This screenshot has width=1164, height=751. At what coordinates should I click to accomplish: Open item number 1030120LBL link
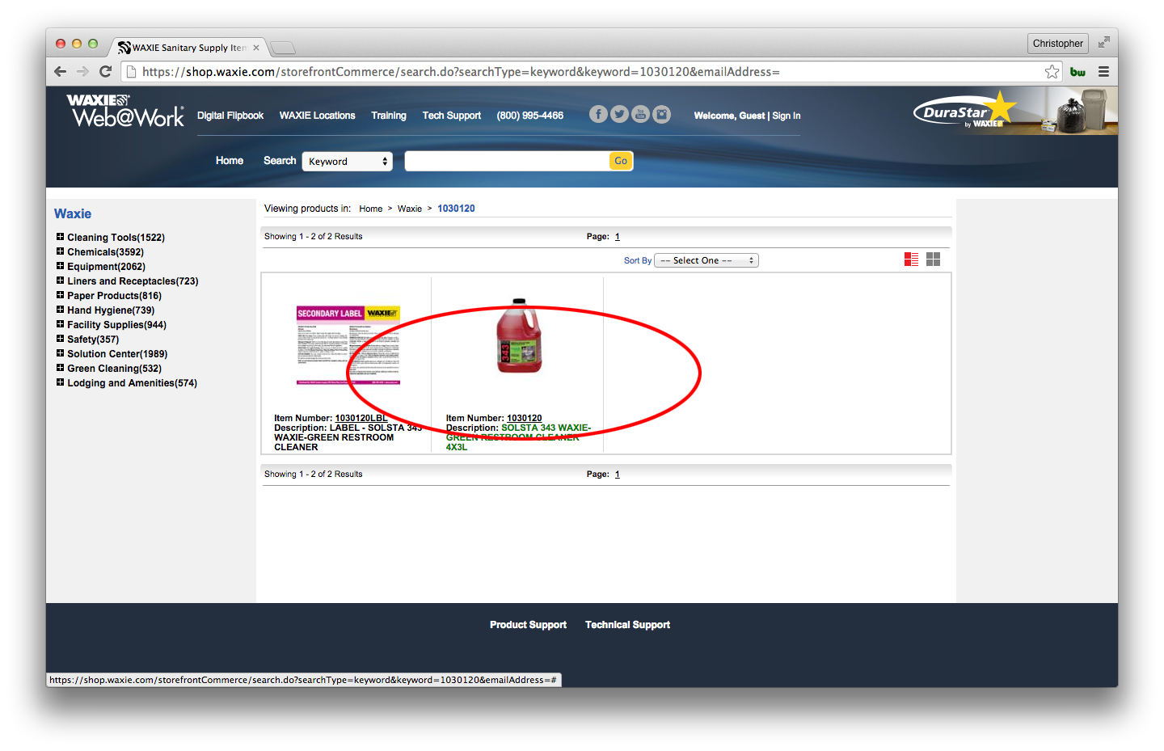point(361,418)
